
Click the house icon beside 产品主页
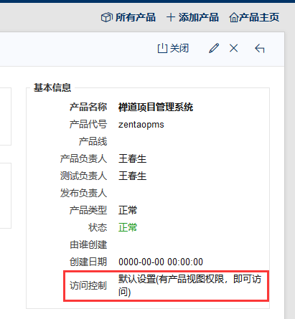[233, 18]
